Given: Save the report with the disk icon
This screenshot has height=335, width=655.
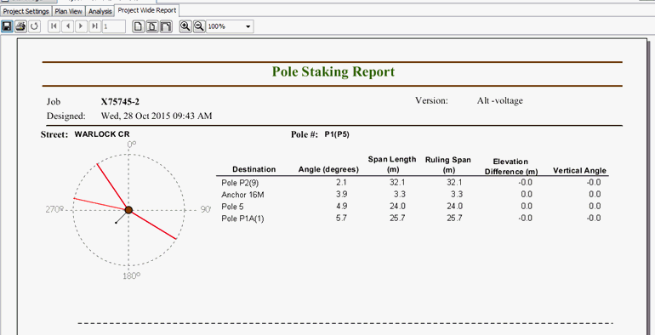Looking at the screenshot, I should point(7,26).
